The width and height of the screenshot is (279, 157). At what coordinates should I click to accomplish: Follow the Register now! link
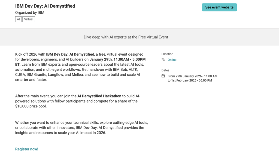pyautogui.click(x=27, y=149)
